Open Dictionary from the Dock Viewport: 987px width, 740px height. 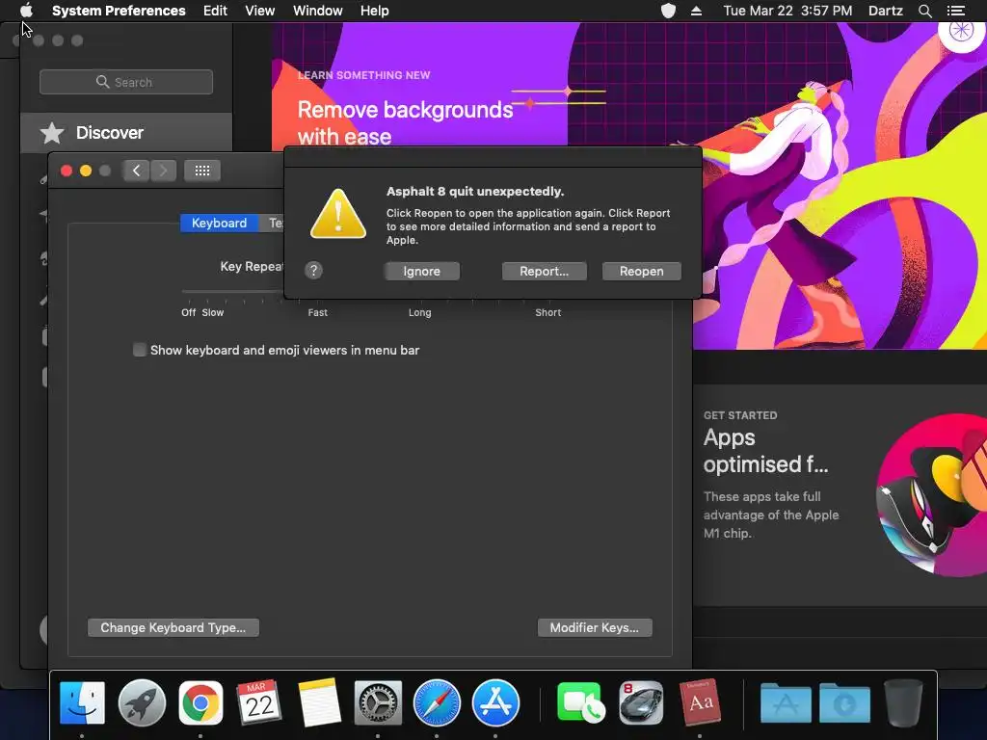(700, 702)
